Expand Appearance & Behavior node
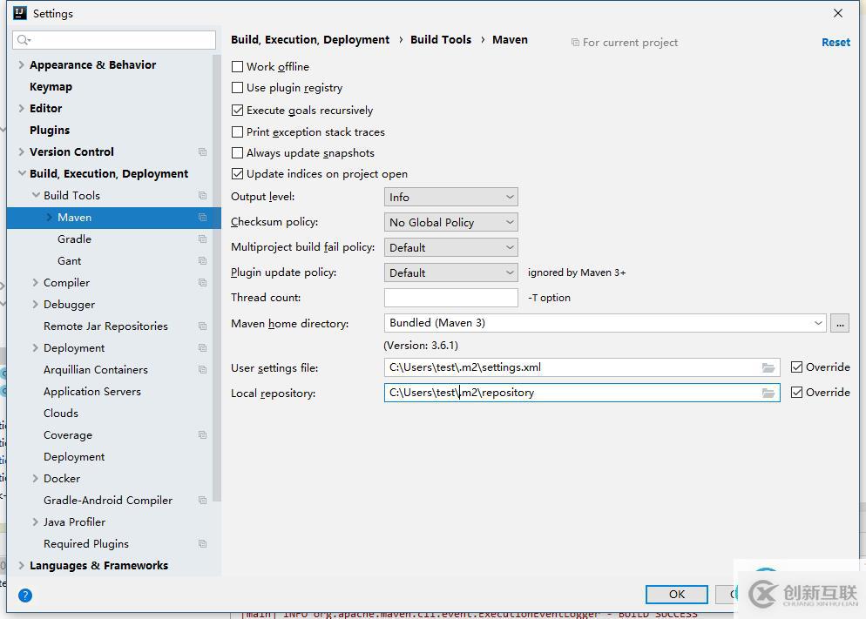 click(21, 64)
